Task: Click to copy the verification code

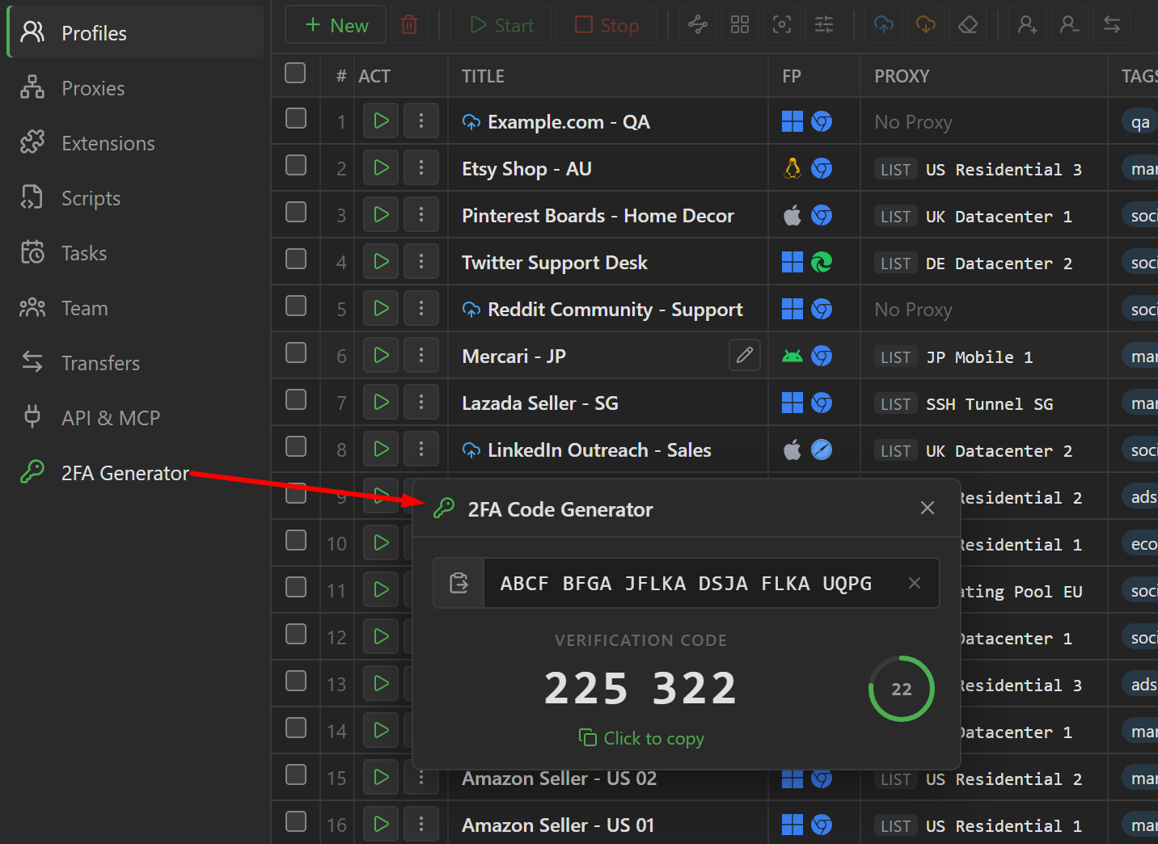Action: coord(641,738)
